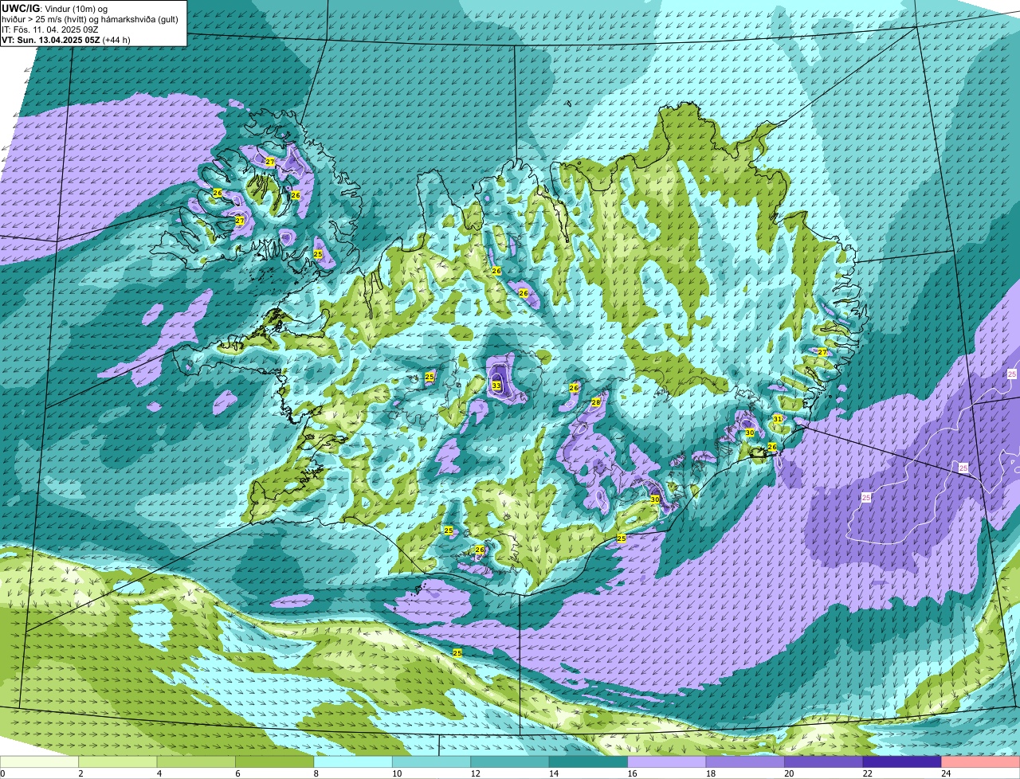Screen dimensions: 1020x779
Task: Click the "4" label on the color scale
Action: tap(159, 773)
